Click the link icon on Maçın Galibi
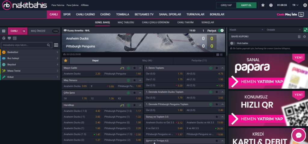This screenshot has height=144, width=308. point(122,68)
